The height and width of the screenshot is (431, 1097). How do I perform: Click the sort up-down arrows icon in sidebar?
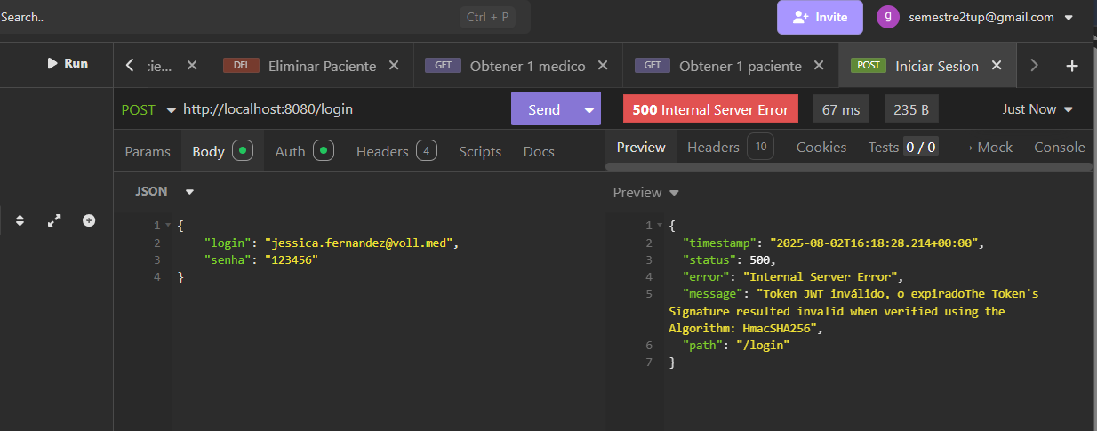[20, 219]
